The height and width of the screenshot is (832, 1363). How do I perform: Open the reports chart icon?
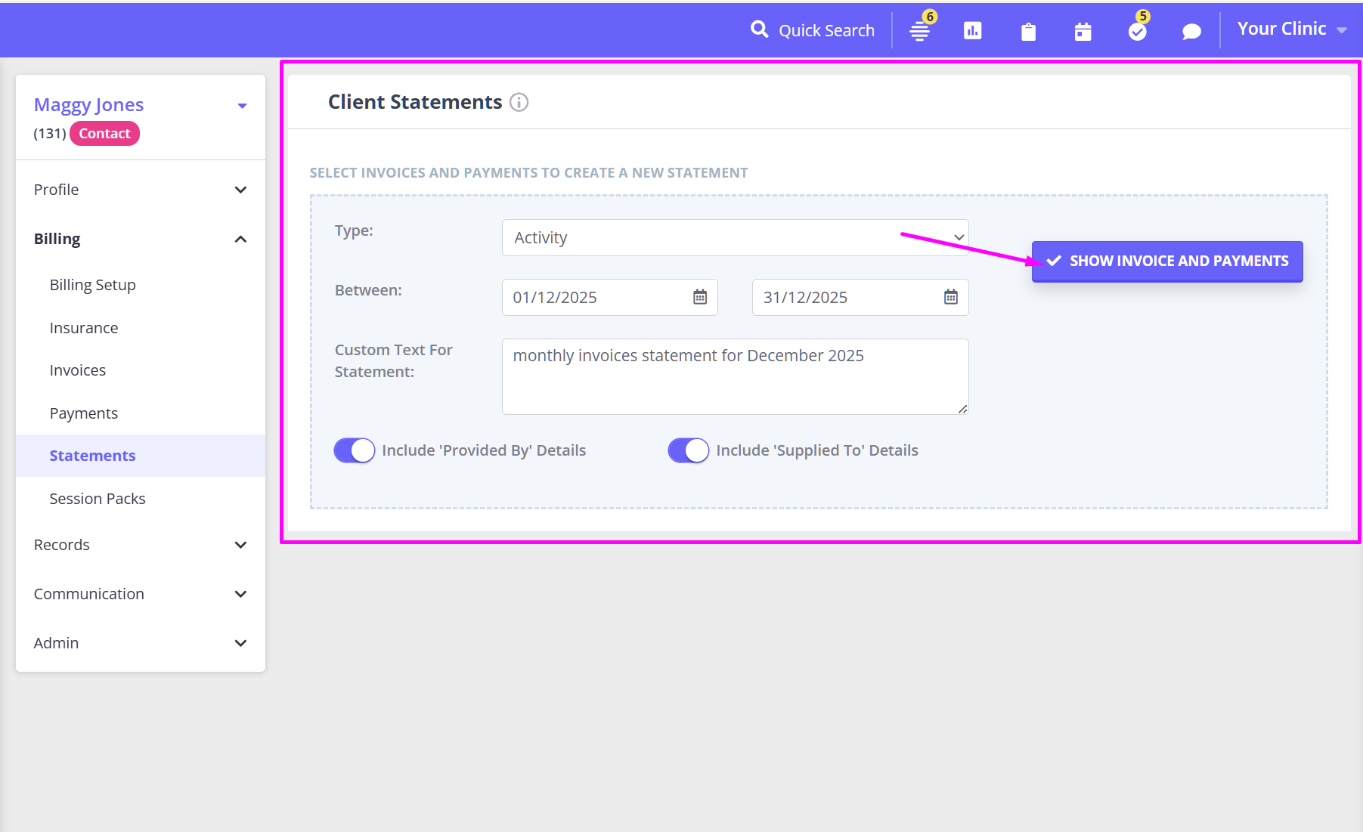[x=972, y=31]
